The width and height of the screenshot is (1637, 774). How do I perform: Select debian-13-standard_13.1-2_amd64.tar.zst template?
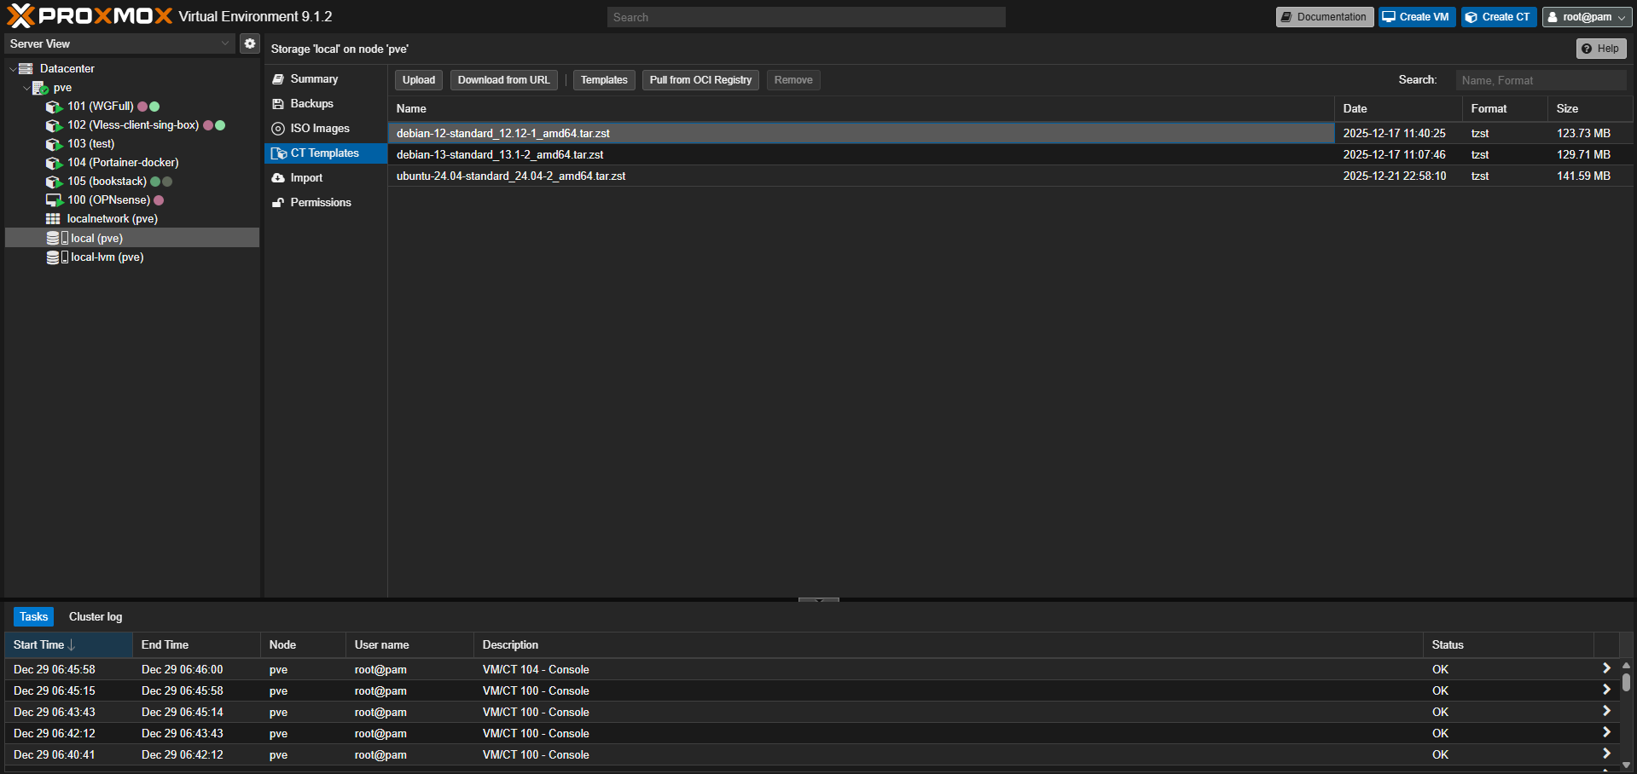[x=1011, y=154]
